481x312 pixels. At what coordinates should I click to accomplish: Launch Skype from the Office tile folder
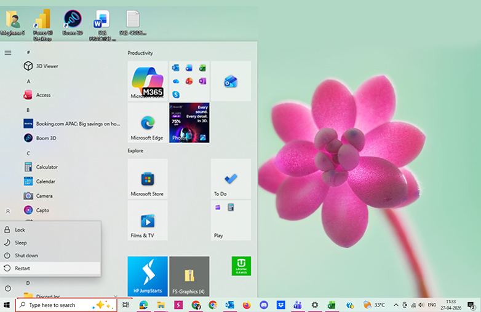(176, 95)
